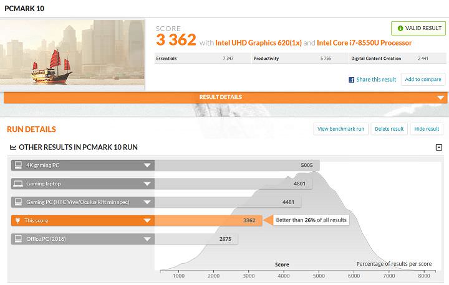Open the This score dropdown arrow
Image resolution: width=449 pixels, height=285 pixels.
click(x=147, y=220)
